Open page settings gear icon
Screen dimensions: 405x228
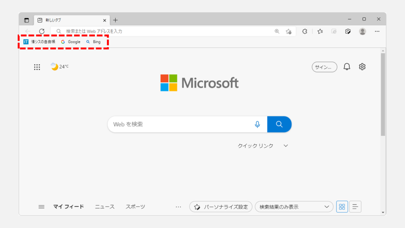pos(362,66)
